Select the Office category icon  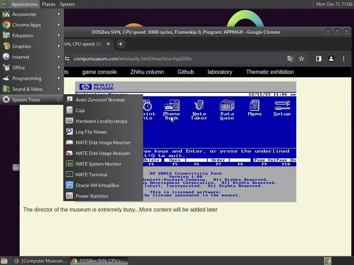6,68
